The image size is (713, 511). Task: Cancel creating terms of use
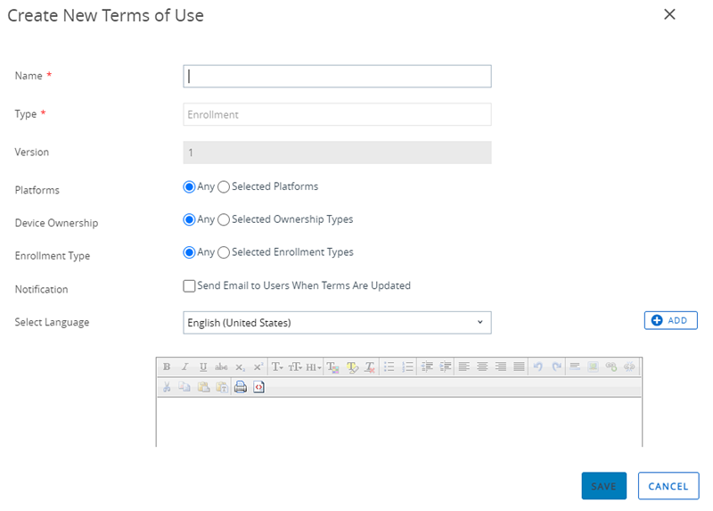(x=668, y=486)
